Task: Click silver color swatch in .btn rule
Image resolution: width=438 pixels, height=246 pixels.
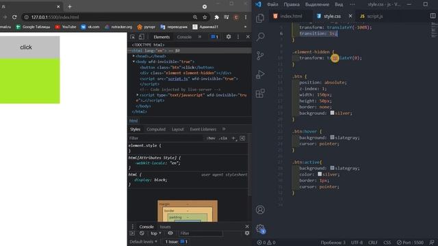Action: tap(332, 113)
